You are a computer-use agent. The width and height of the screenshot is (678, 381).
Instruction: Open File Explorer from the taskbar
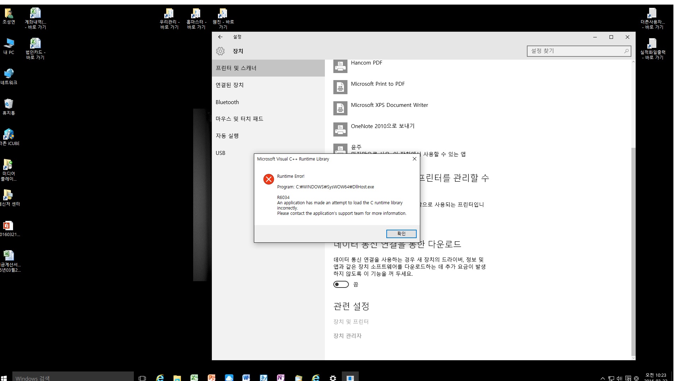177,378
